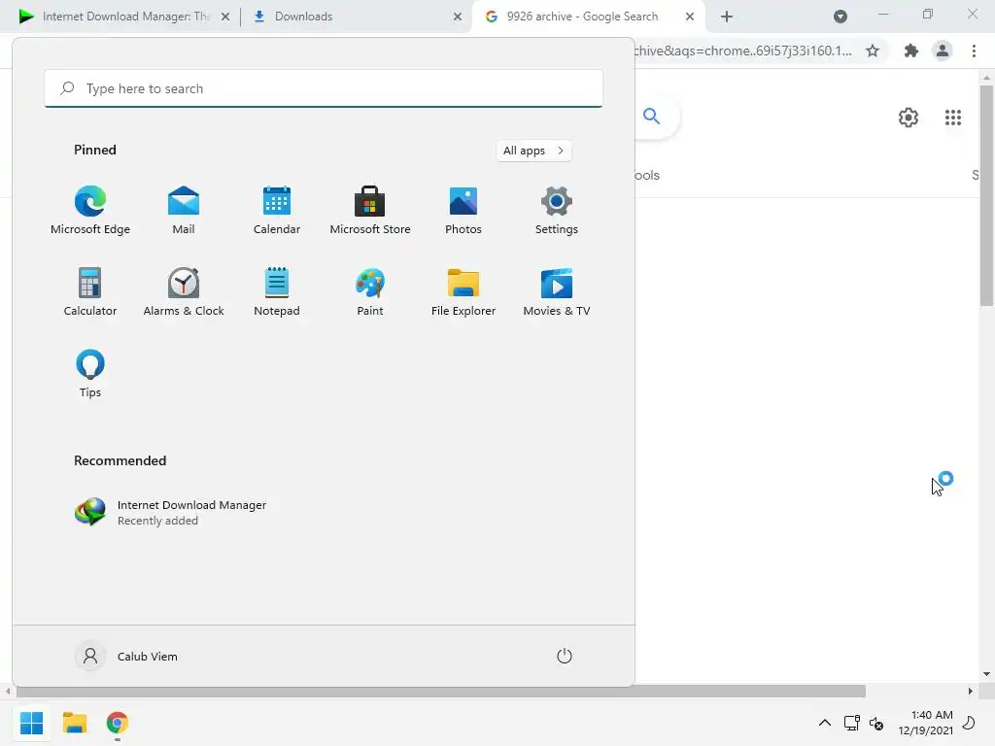Viewport: 995px width, 746px height.
Task: Open Calub Viem user account menu
Action: pos(127,656)
